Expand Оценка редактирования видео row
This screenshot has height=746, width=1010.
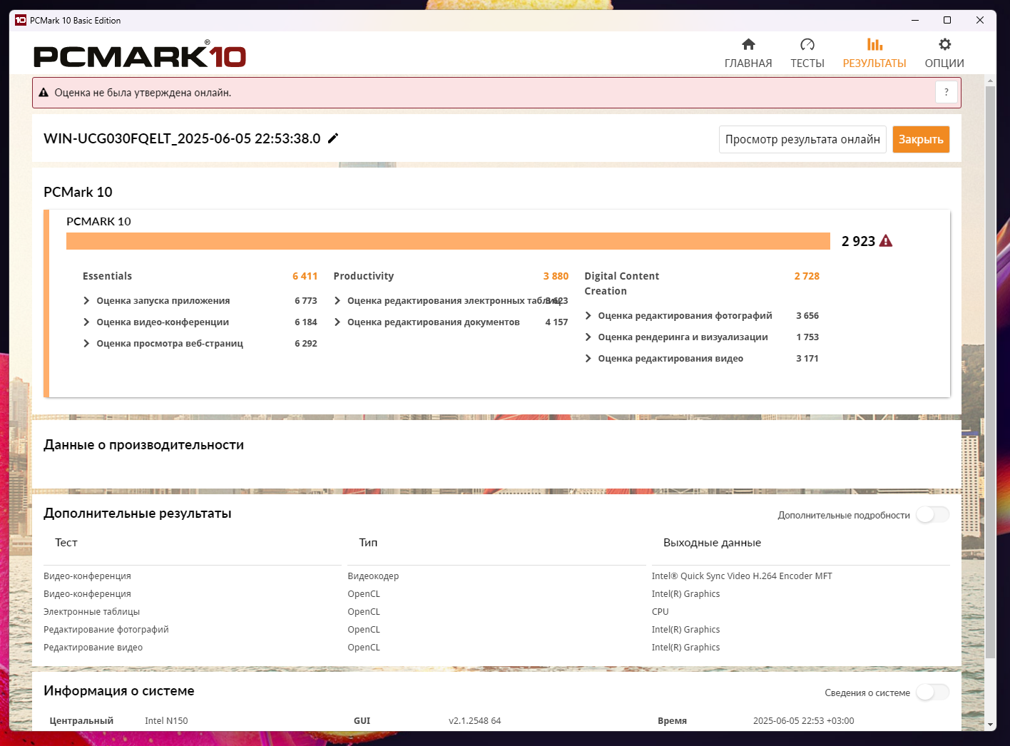[588, 359]
